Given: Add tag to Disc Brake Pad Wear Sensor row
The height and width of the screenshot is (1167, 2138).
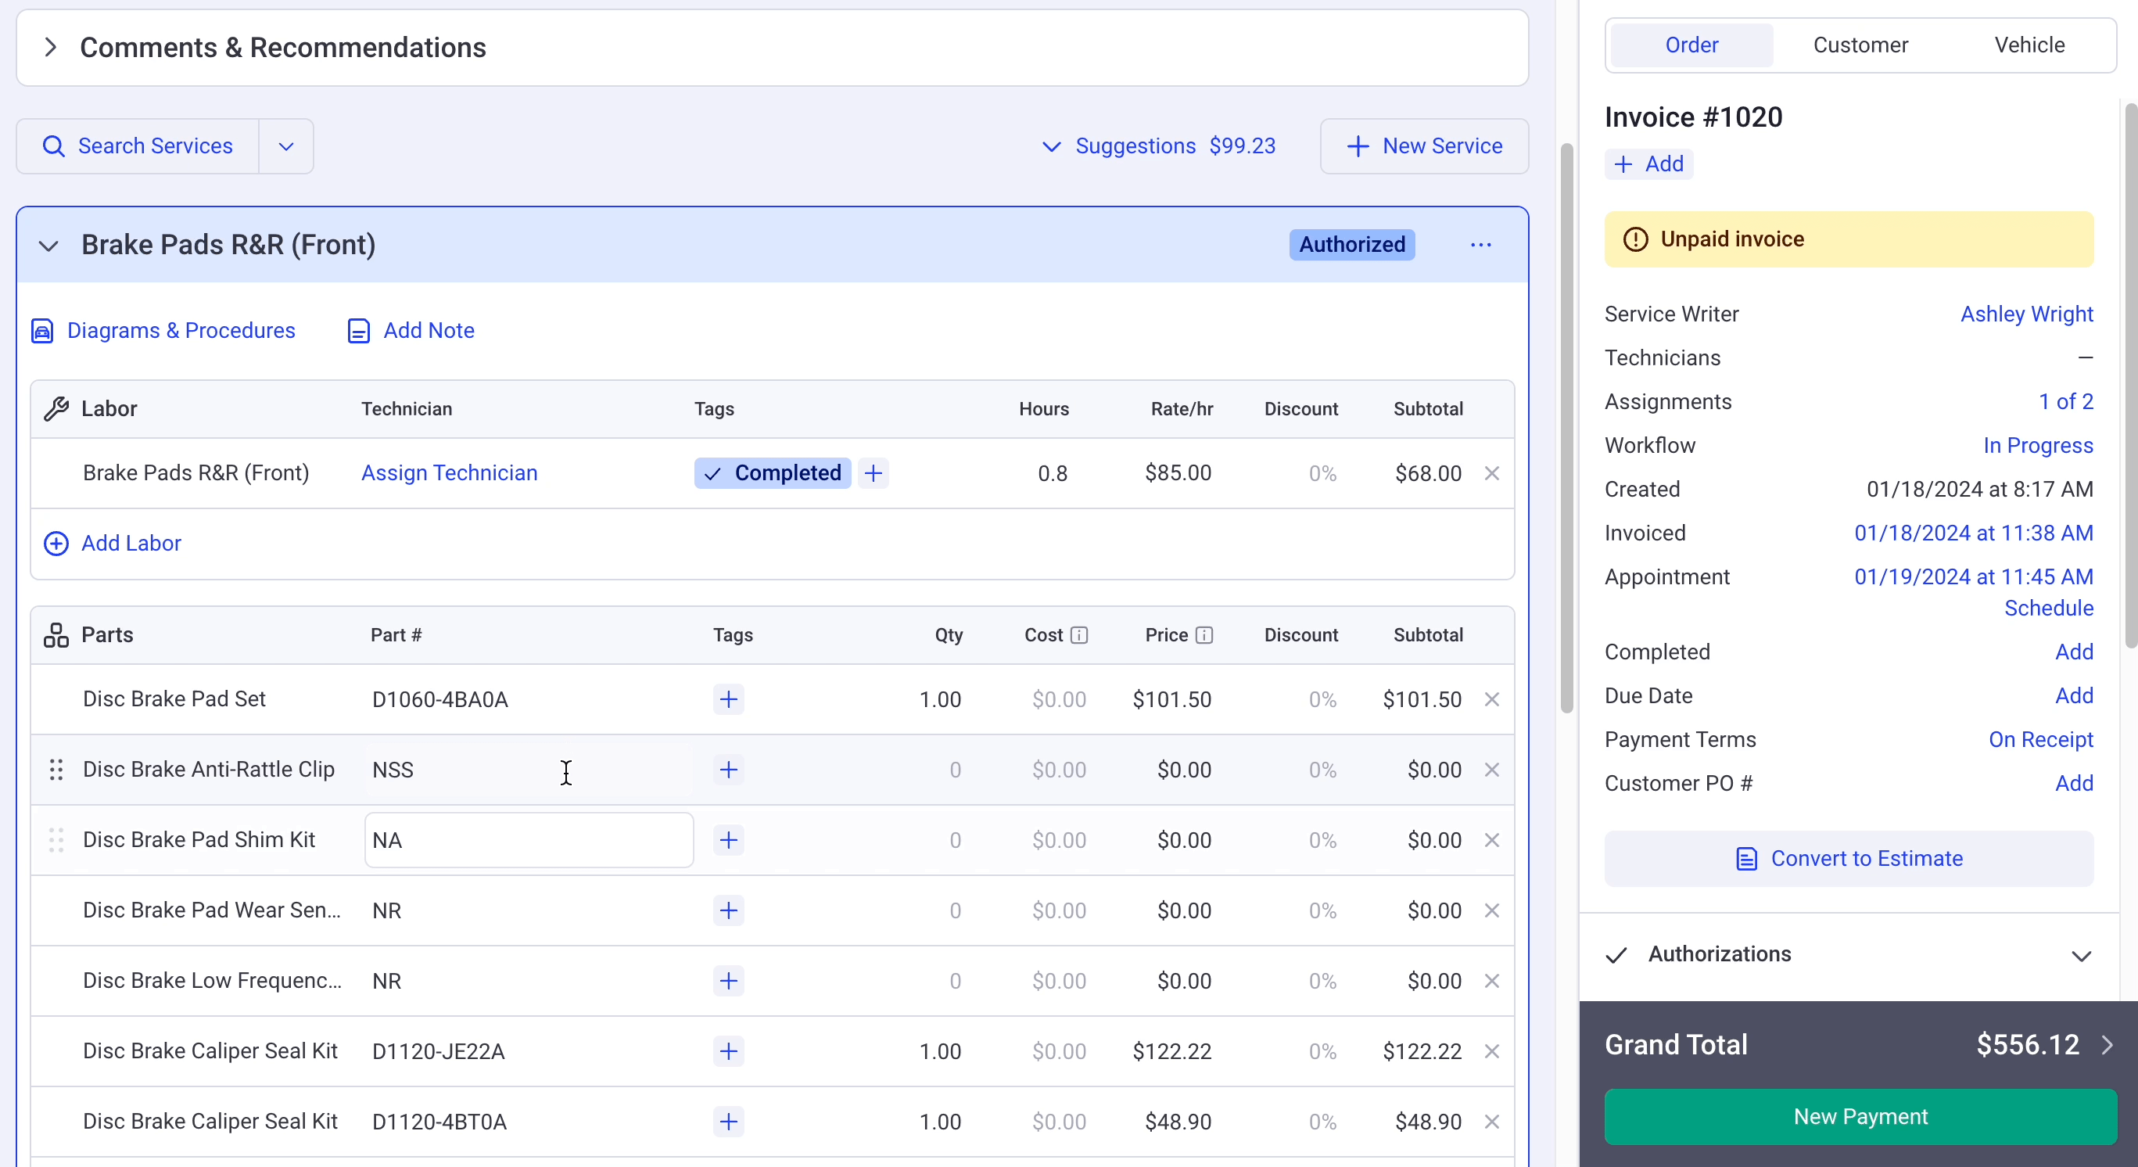Looking at the screenshot, I should [x=729, y=910].
